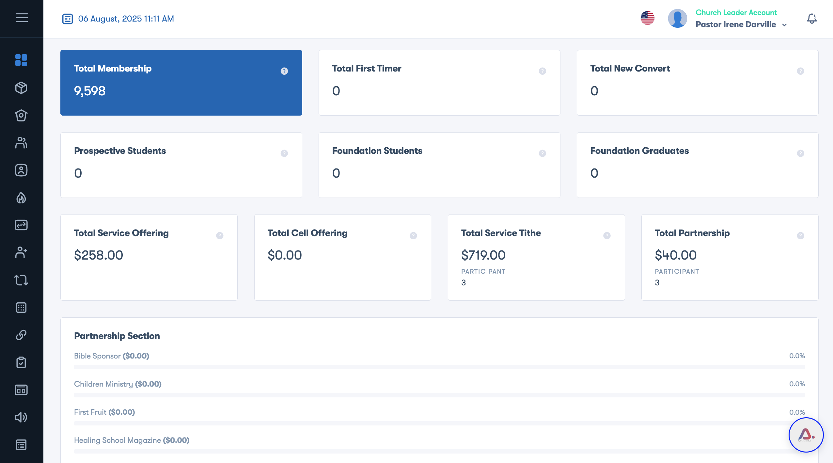Open the speaker announcement icon in sidebar
The image size is (833, 463).
[x=21, y=417]
